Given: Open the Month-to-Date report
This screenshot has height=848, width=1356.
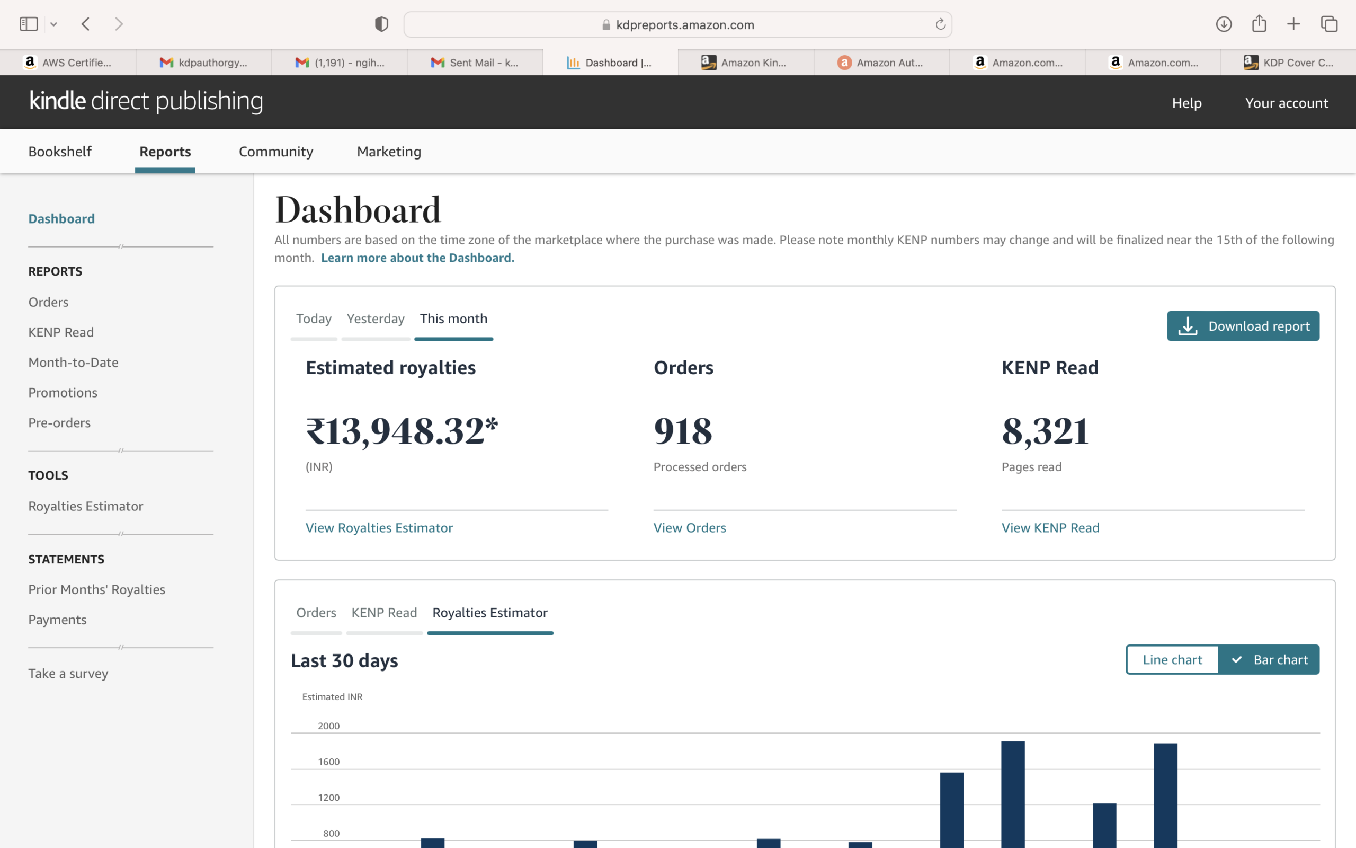Looking at the screenshot, I should pyautogui.click(x=74, y=363).
